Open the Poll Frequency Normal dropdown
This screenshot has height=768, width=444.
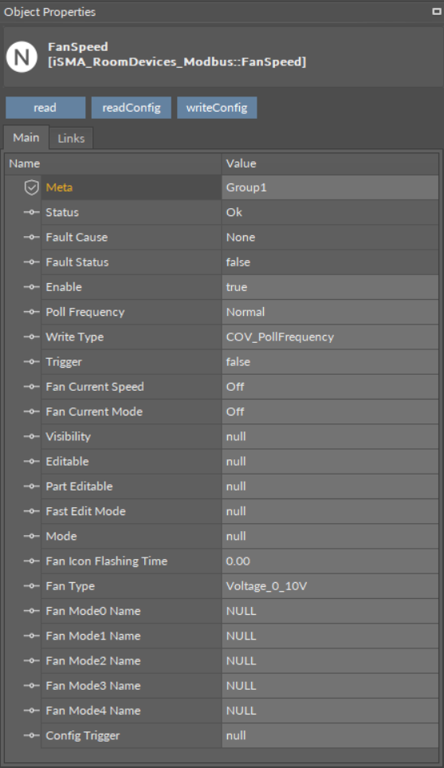tap(330, 312)
